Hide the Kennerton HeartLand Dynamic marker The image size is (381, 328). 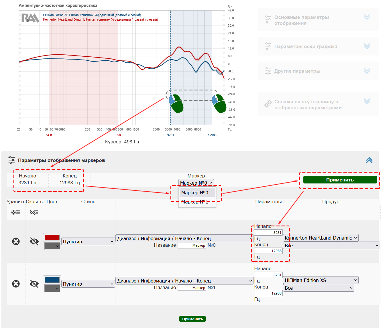click(34, 242)
